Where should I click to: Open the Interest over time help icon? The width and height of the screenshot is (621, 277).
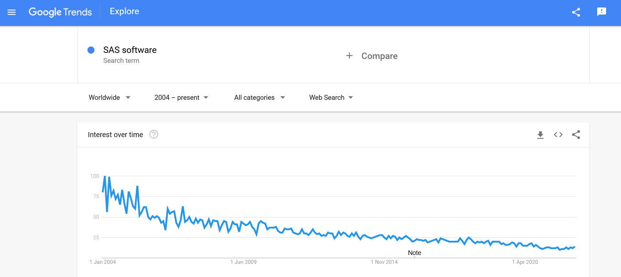(154, 135)
